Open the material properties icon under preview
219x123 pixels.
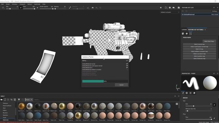(194, 93)
